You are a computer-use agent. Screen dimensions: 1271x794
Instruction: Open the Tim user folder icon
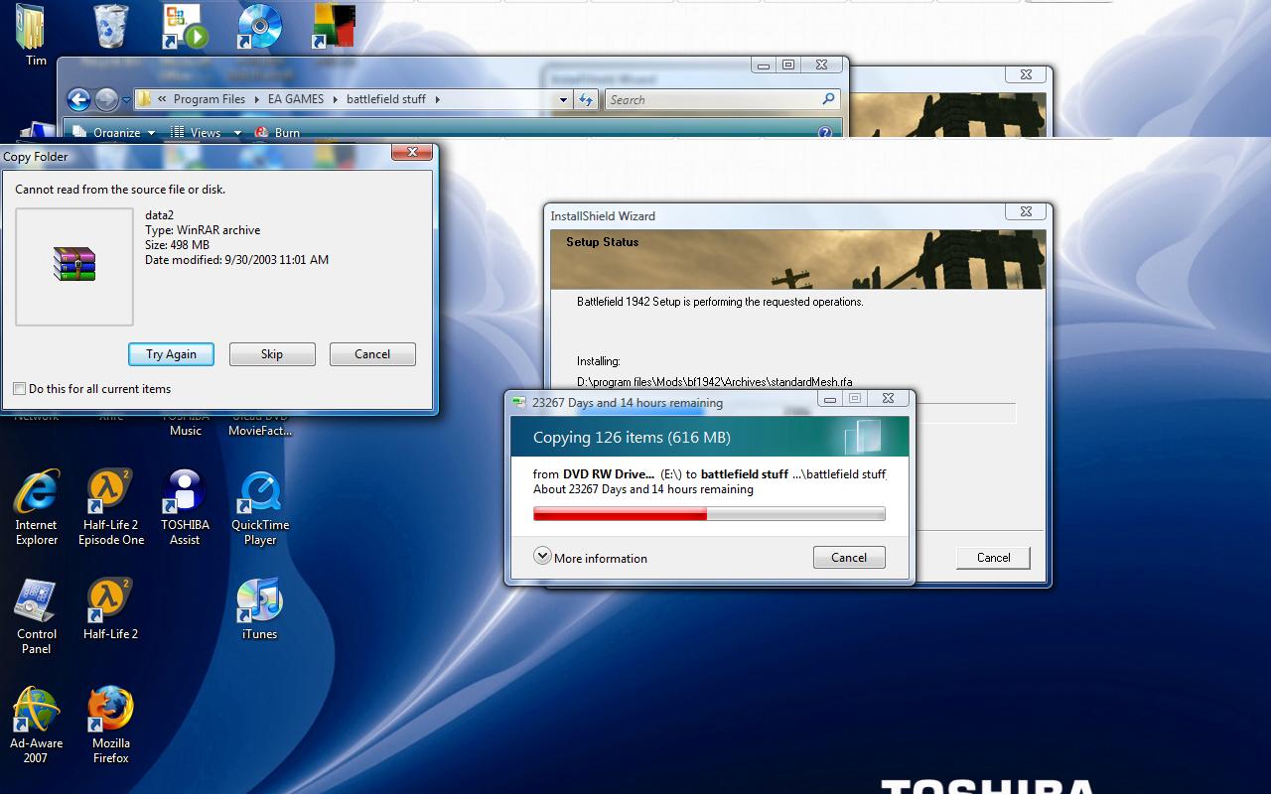point(31,27)
